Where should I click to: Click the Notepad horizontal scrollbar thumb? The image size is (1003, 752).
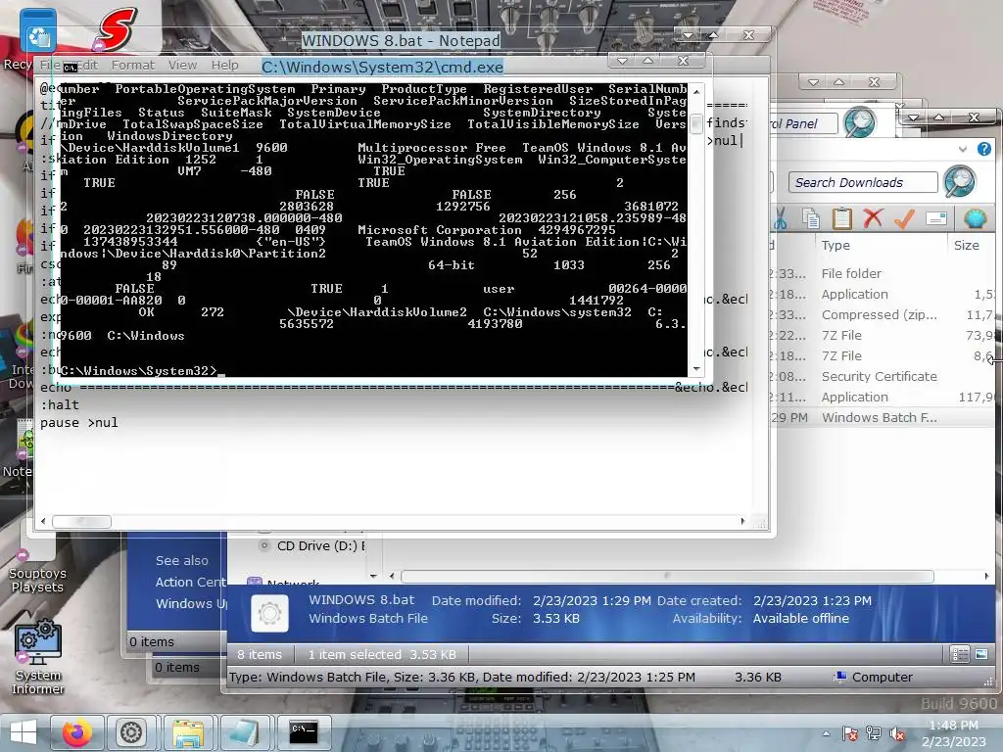tap(82, 522)
